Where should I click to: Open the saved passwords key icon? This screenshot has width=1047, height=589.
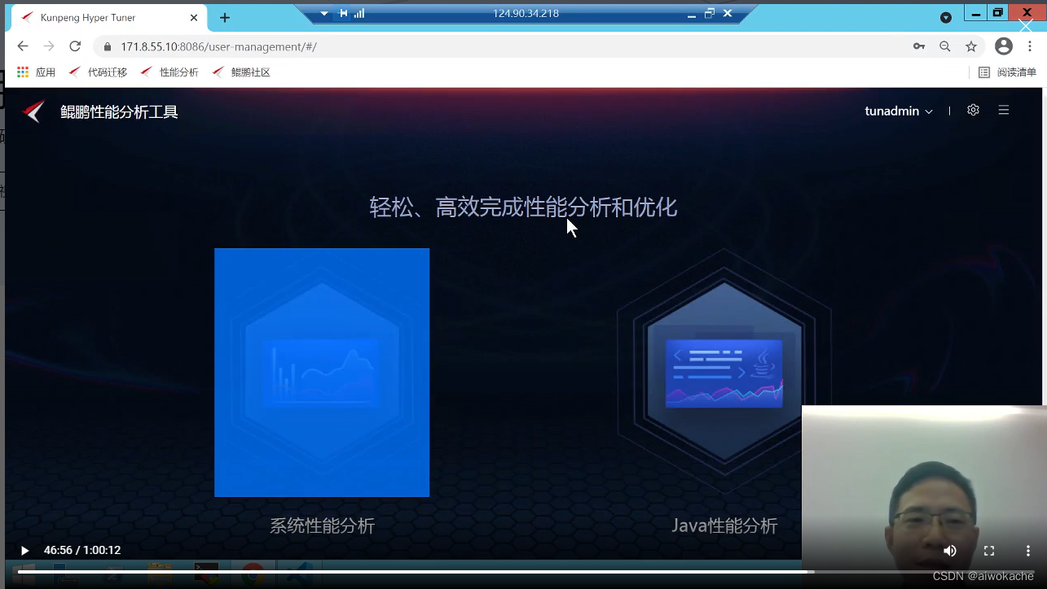pyautogui.click(x=919, y=46)
